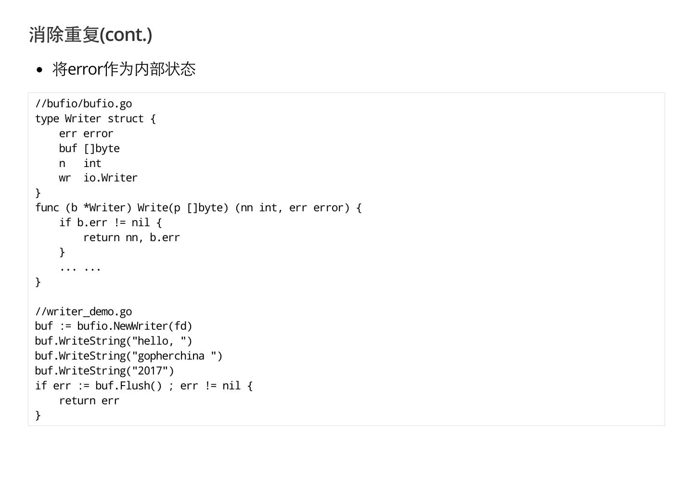Click the "buf []byte" field line
Viewport: 693px width, 490px height.
point(89,149)
